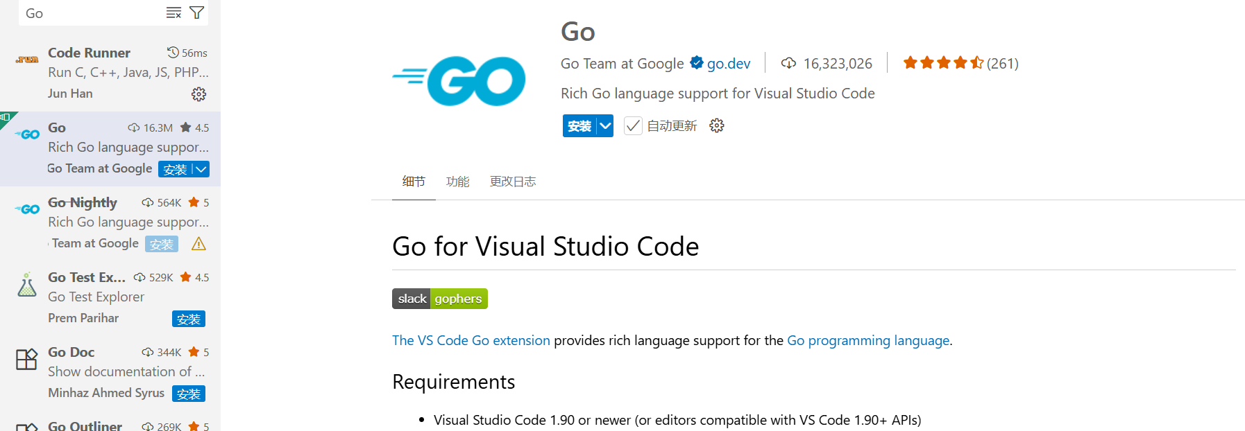The width and height of the screenshot is (1245, 431).
Task: Install the Go Doc extension
Action: [189, 394]
